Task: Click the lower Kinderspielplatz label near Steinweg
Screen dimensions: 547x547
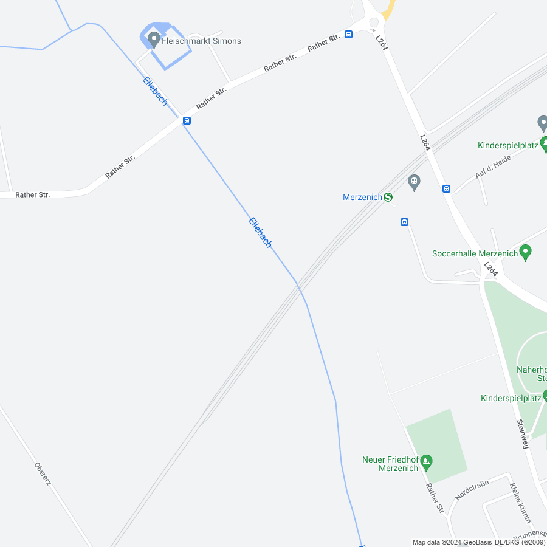Action: [511, 398]
